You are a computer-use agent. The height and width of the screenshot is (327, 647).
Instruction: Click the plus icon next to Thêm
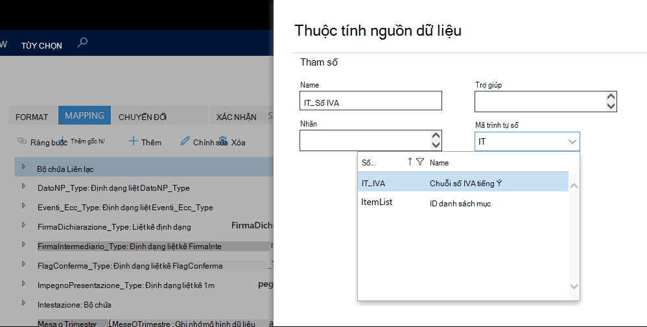[x=134, y=141]
